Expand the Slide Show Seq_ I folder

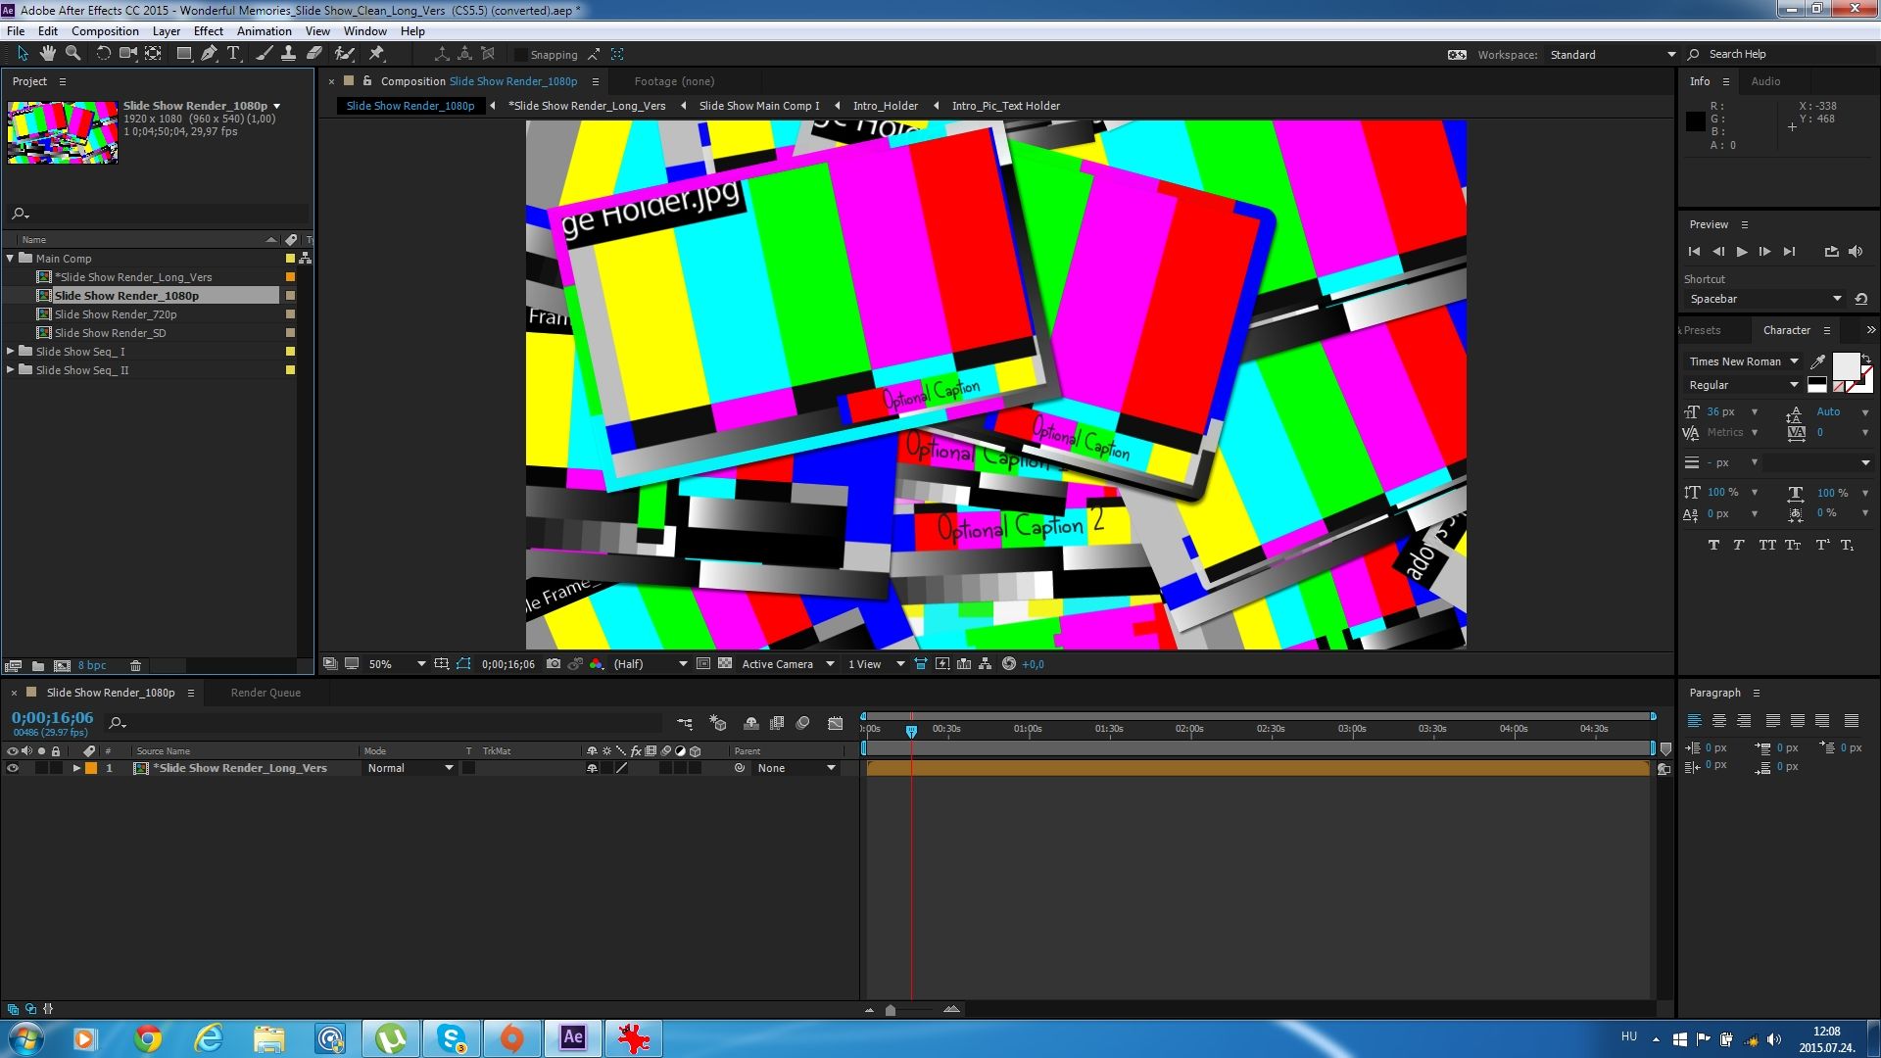pos(11,352)
